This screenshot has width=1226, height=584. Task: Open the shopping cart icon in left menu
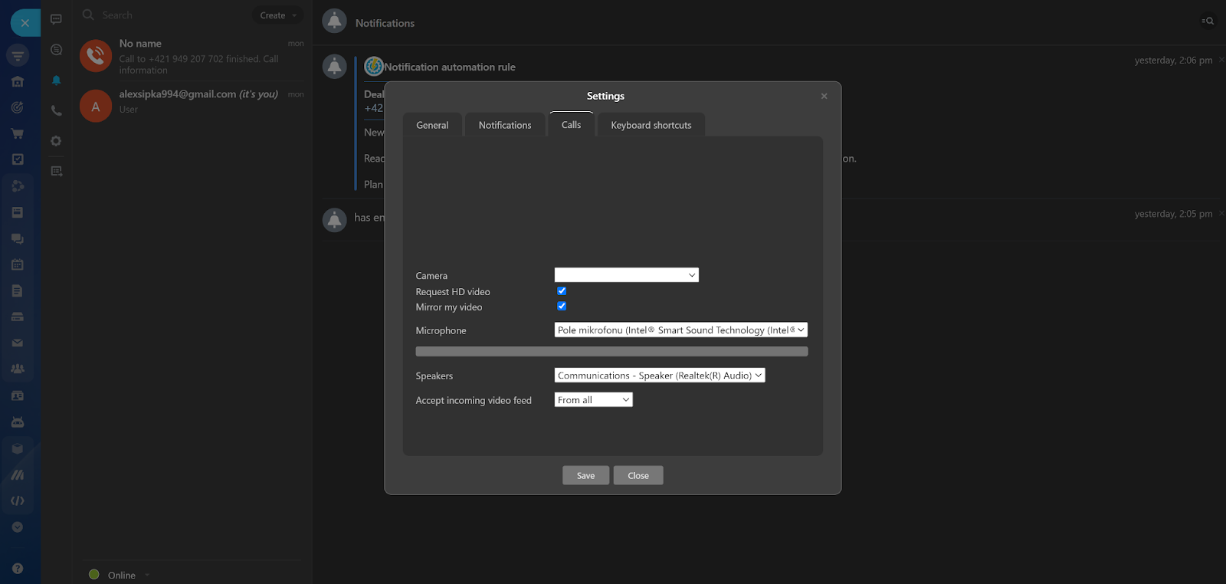[17, 133]
